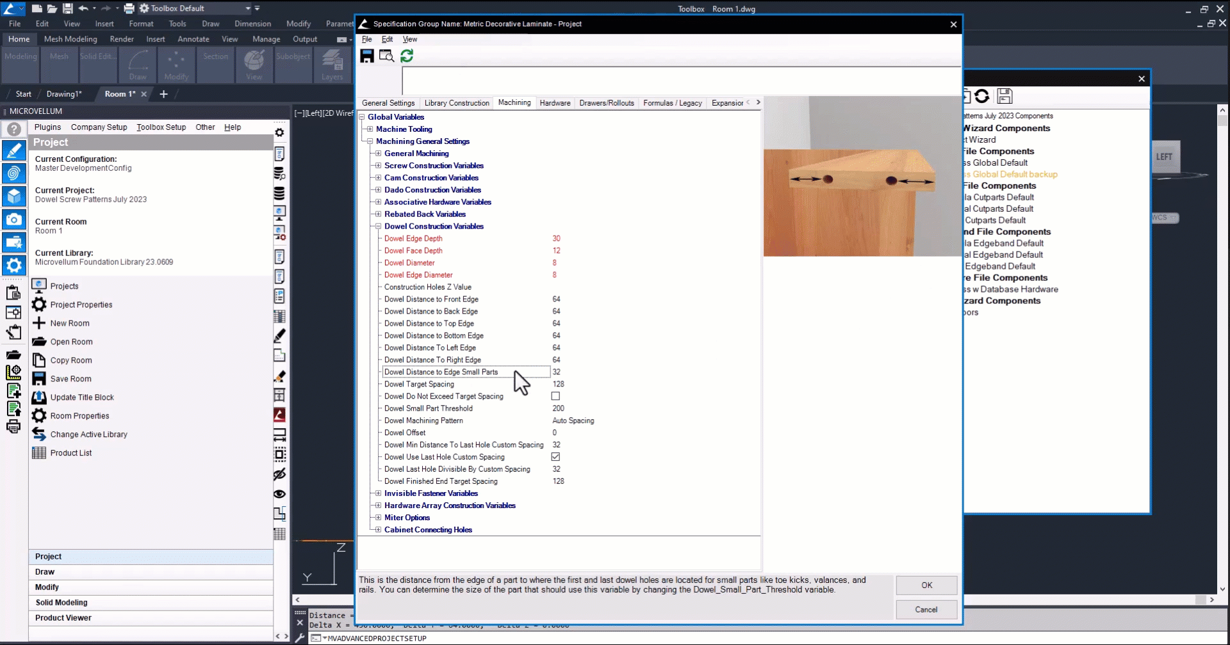Collapse Dowel Construction Variables node

pyautogui.click(x=378, y=227)
